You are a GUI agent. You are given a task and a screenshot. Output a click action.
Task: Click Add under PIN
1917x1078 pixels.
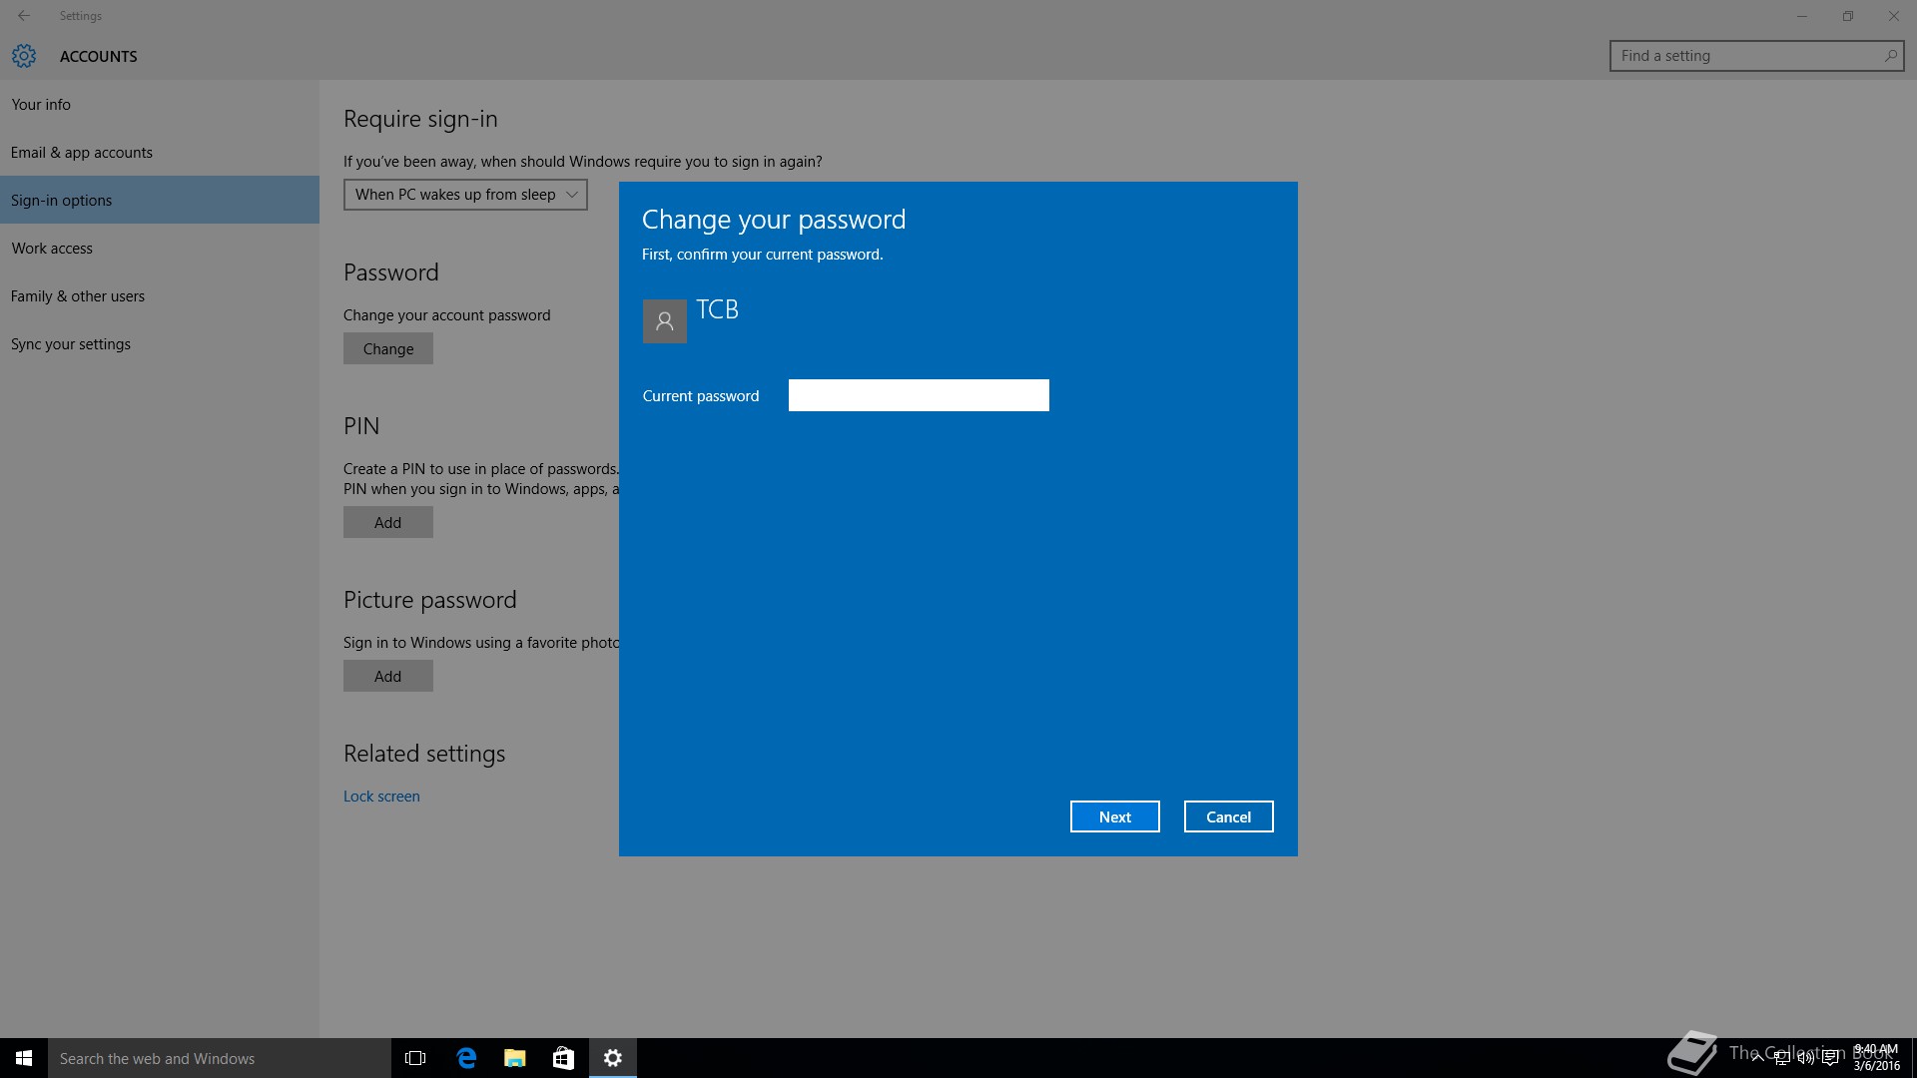(x=388, y=522)
